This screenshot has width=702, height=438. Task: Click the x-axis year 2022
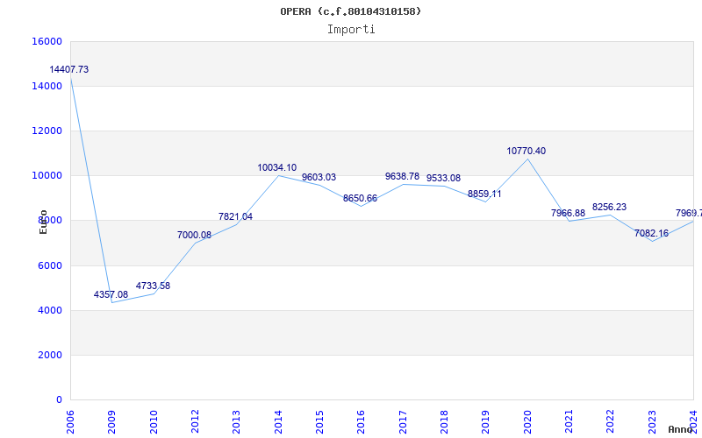[611, 422]
